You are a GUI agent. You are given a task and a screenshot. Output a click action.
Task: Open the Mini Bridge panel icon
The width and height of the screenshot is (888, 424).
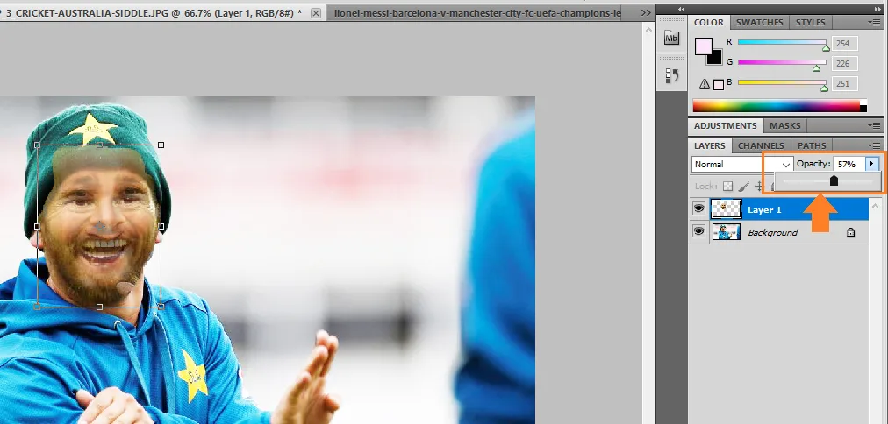[671, 39]
